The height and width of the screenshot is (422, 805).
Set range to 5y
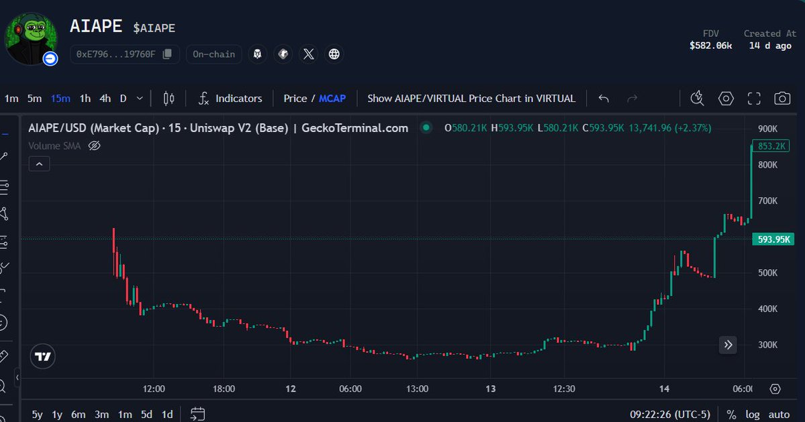tap(38, 415)
